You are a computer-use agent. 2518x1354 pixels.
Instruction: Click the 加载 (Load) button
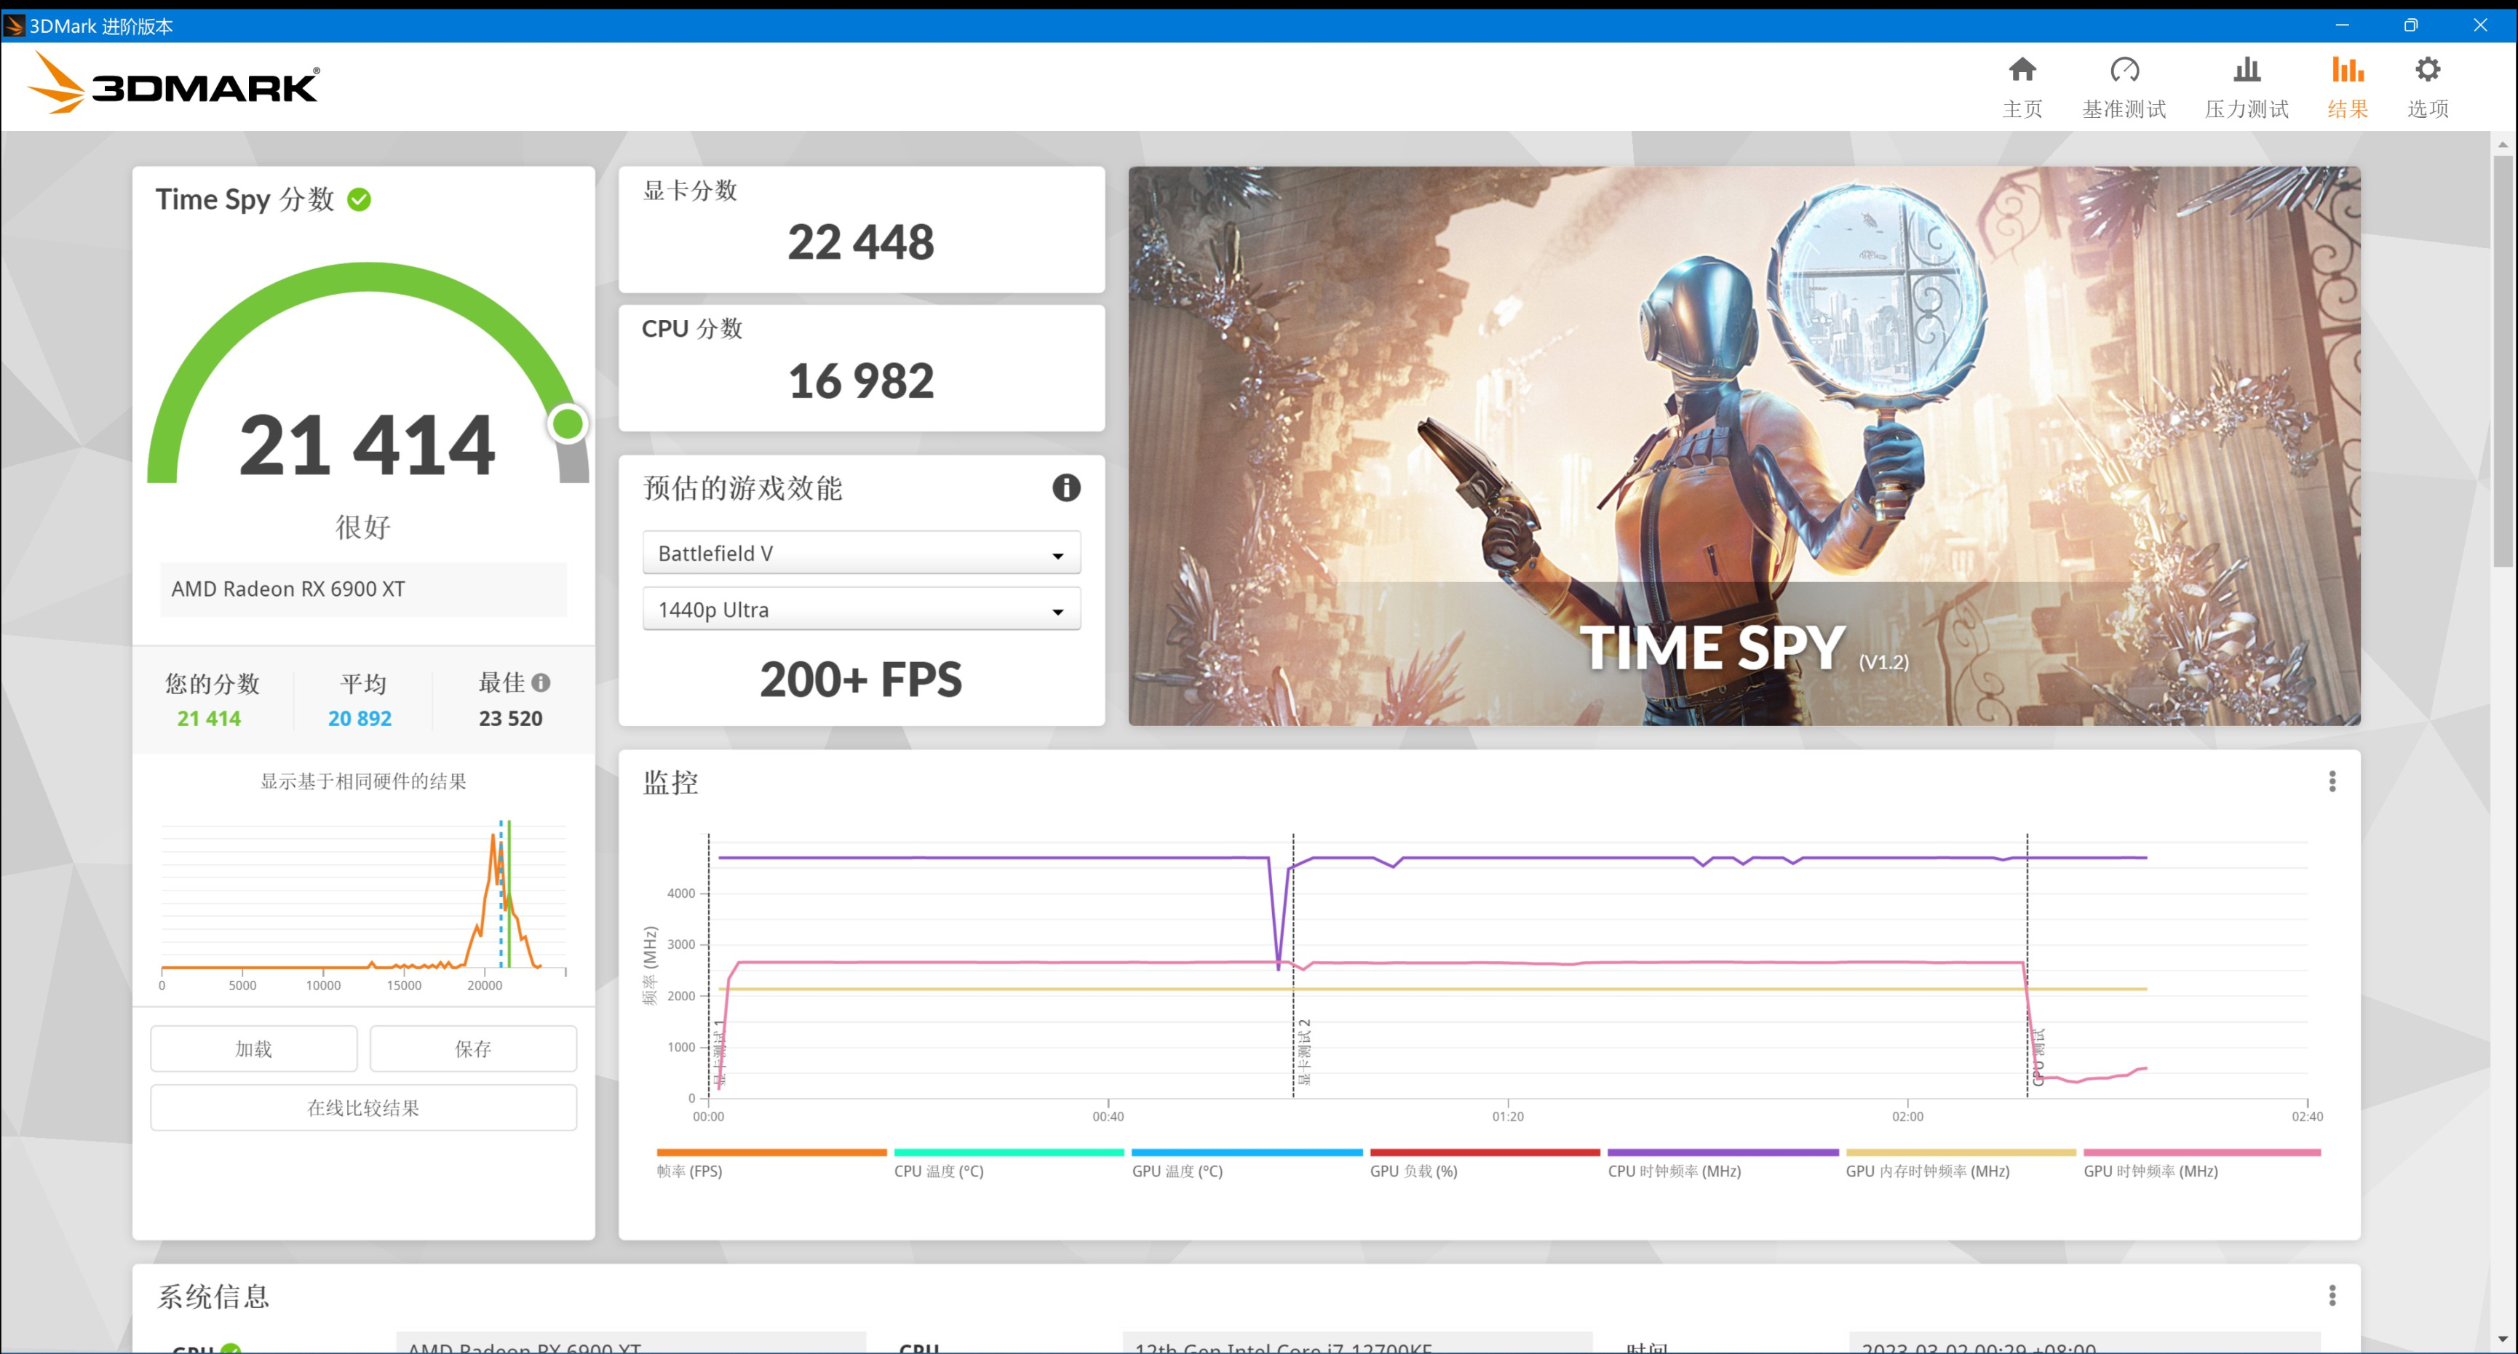[x=253, y=1048]
